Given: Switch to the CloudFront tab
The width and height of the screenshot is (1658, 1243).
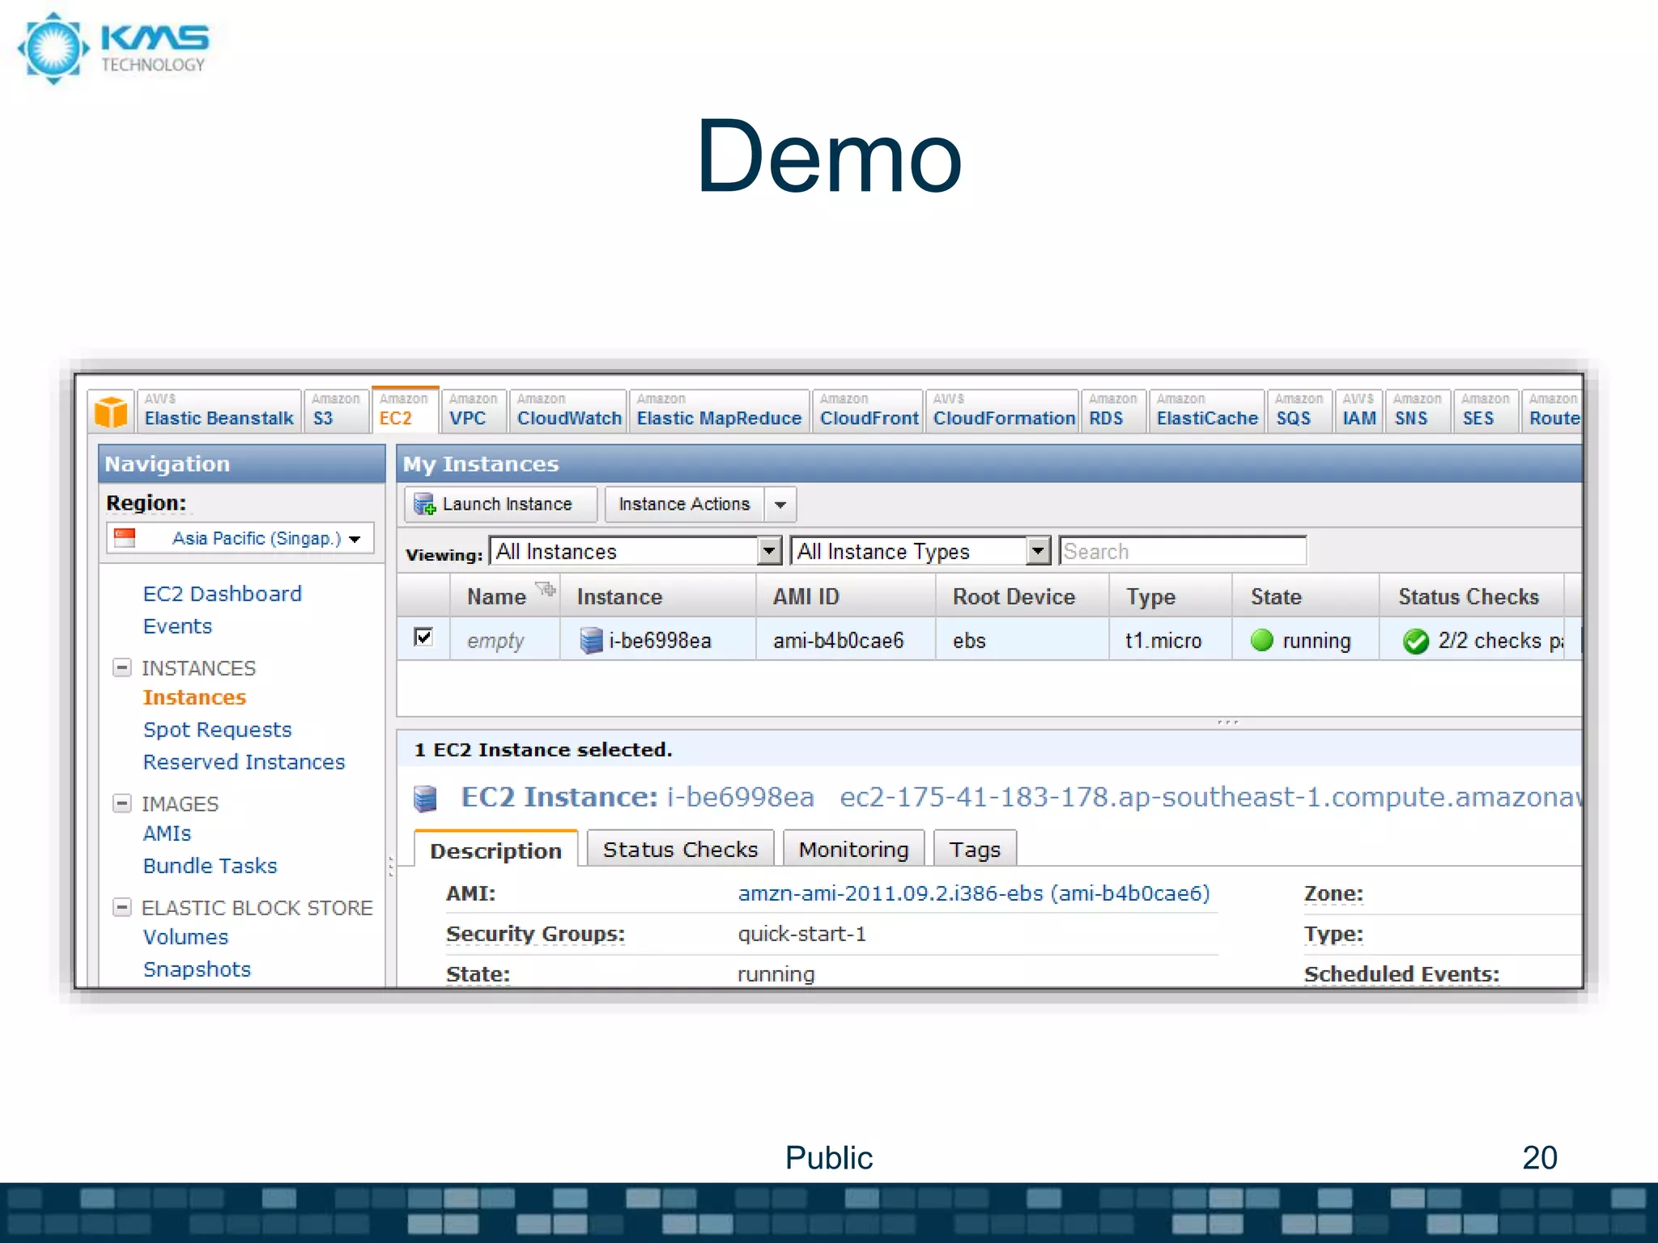Looking at the screenshot, I should (x=869, y=410).
